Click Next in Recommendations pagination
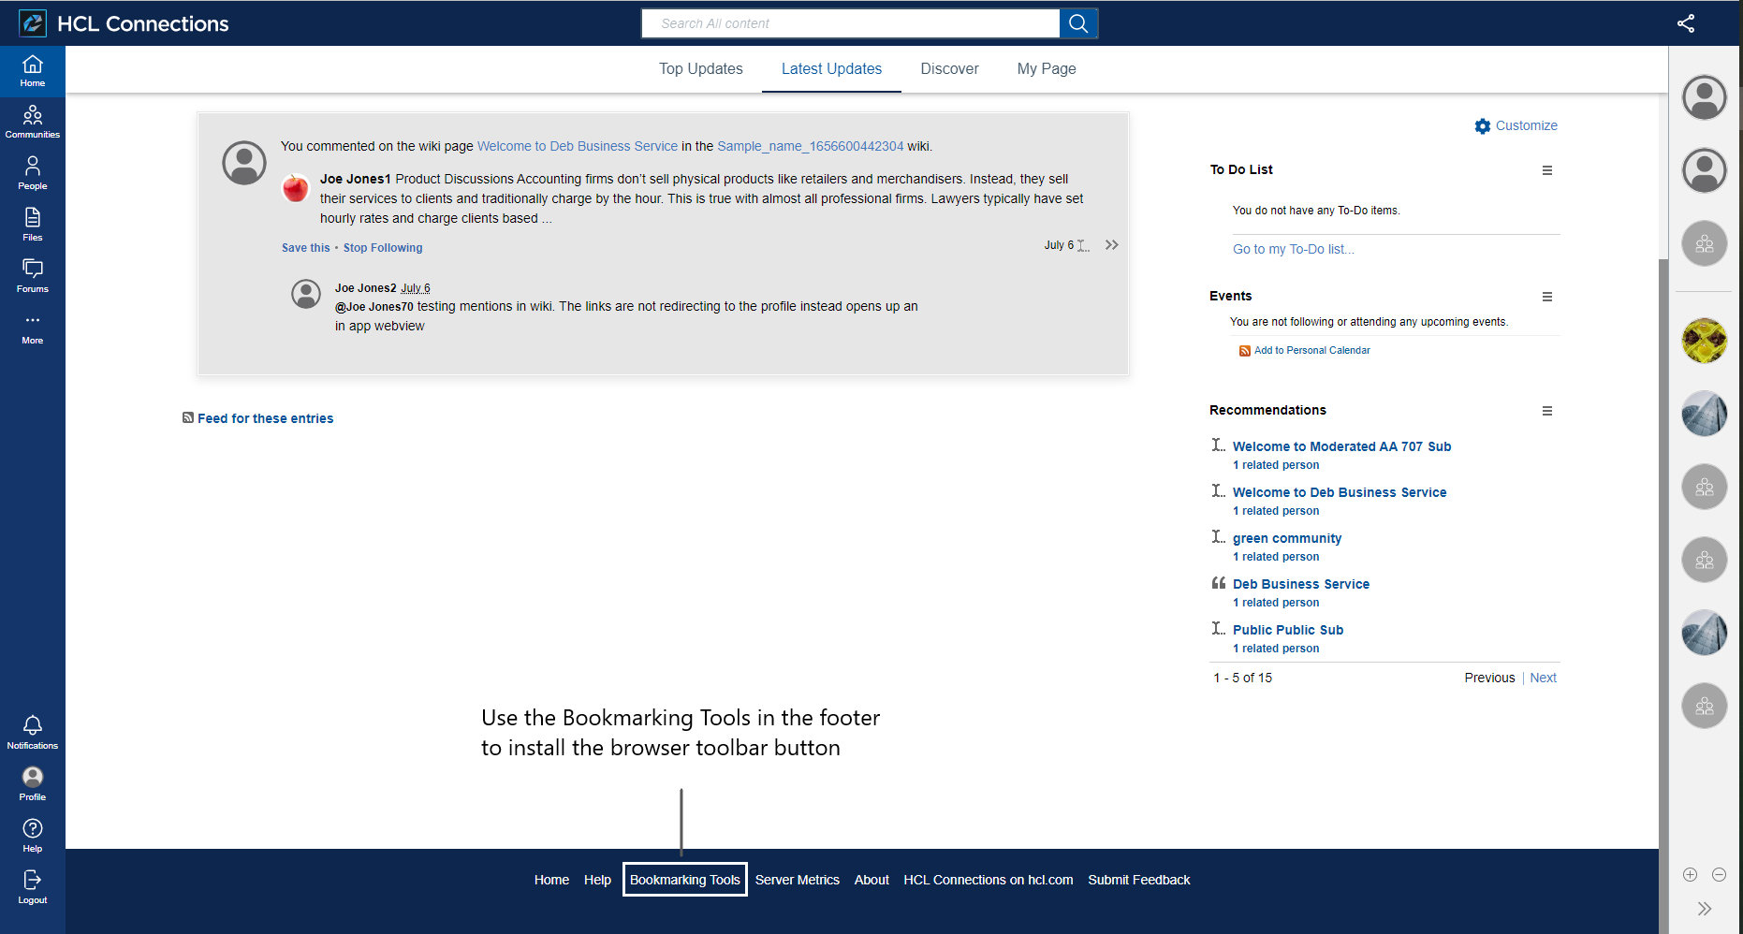The image size is (1743, 934). pyautogui.click(x=1543, y=678)
